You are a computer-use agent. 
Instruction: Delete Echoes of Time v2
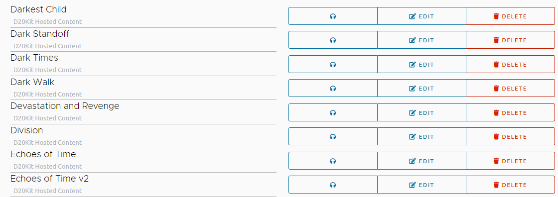click(x=510, y=185)
